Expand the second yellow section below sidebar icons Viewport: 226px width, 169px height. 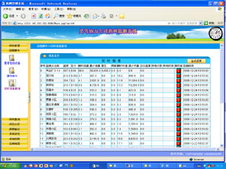tap(15, 124)
